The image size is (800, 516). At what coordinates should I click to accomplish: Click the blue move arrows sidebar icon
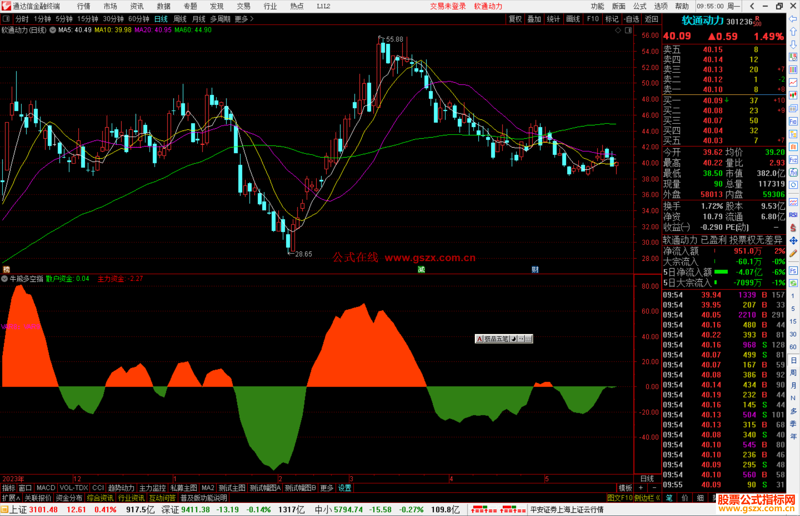[x=793, y=241]
